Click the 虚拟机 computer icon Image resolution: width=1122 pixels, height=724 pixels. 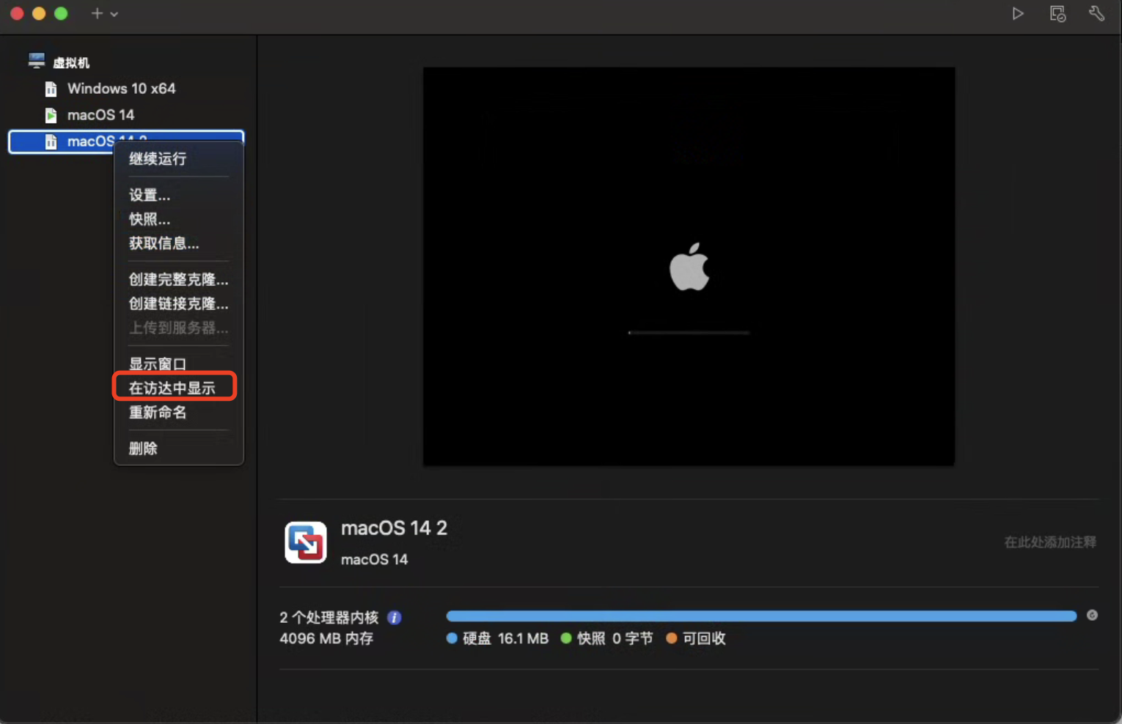37,61
